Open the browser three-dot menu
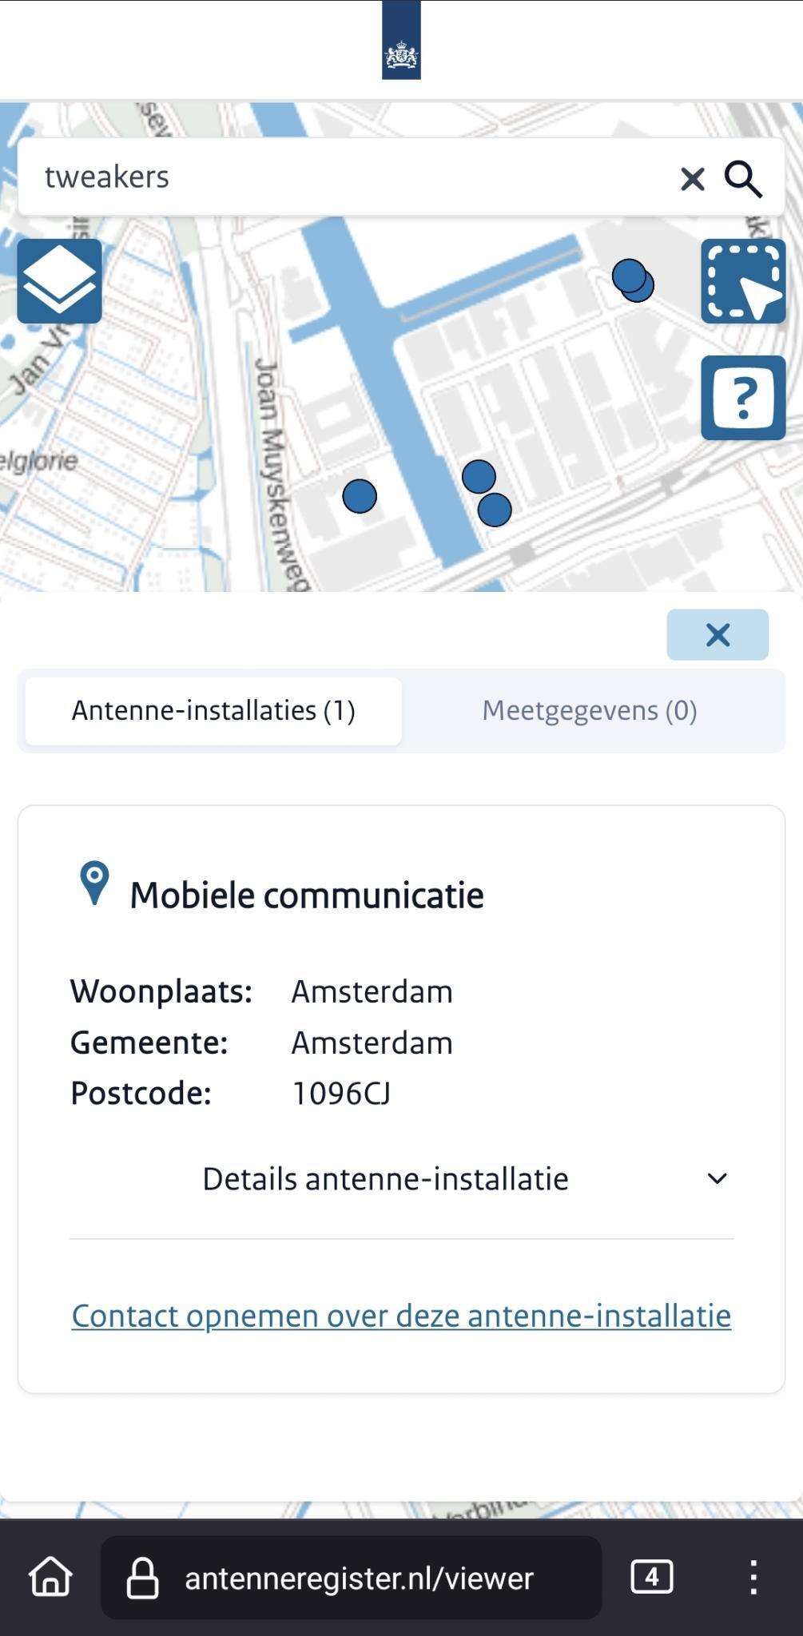 click(x=753, y=1577)
